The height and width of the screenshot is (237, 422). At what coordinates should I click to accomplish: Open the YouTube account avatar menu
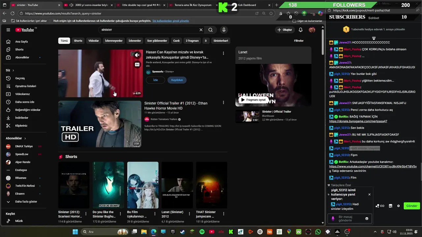coord(312,30)
